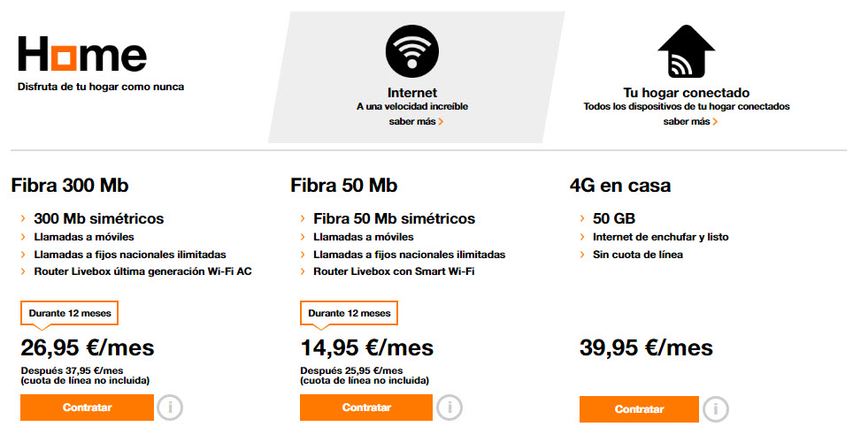Open info icon for 4G en casa

(x=715, y=409)
